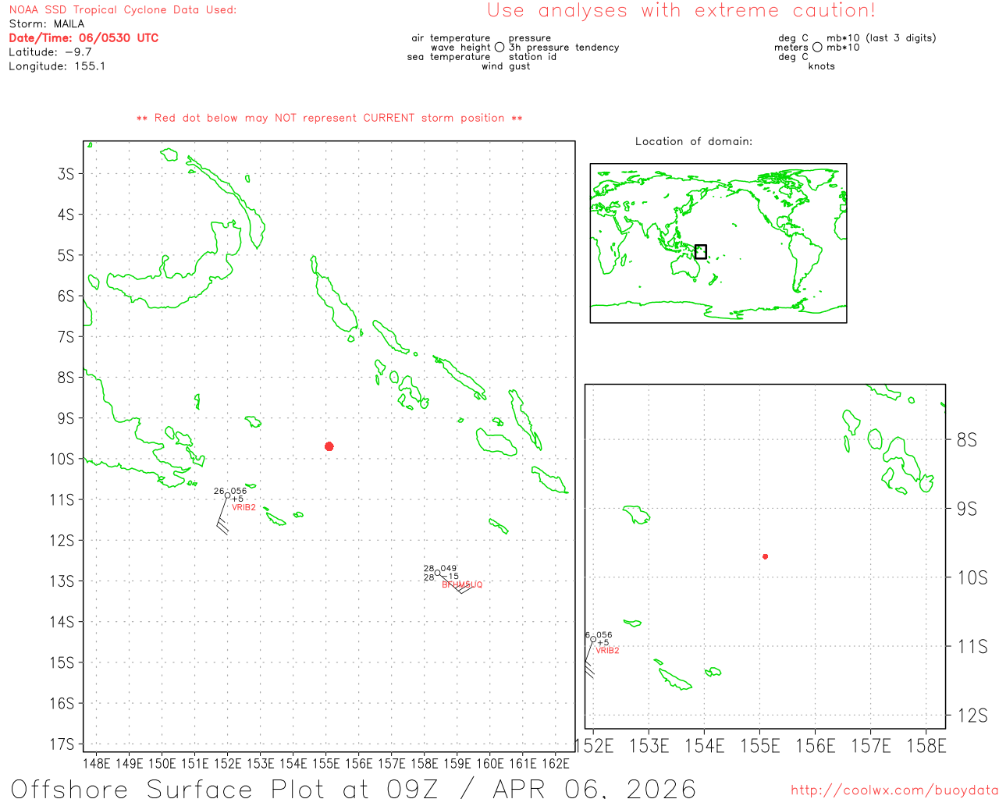Click the black domain box on world map
Image resolution: width=999 pixels, height=799 pixels.
point(701,252)
